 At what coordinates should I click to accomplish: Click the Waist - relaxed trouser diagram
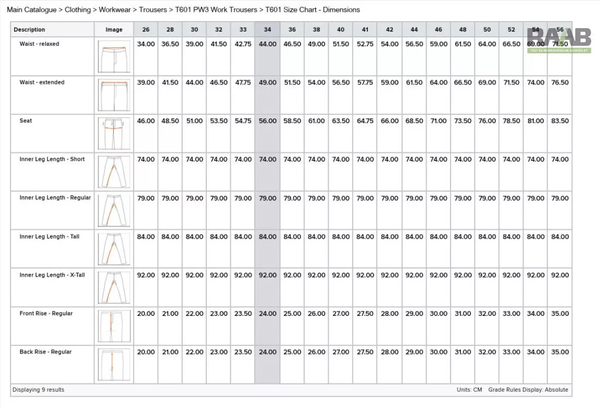(114, 56)
